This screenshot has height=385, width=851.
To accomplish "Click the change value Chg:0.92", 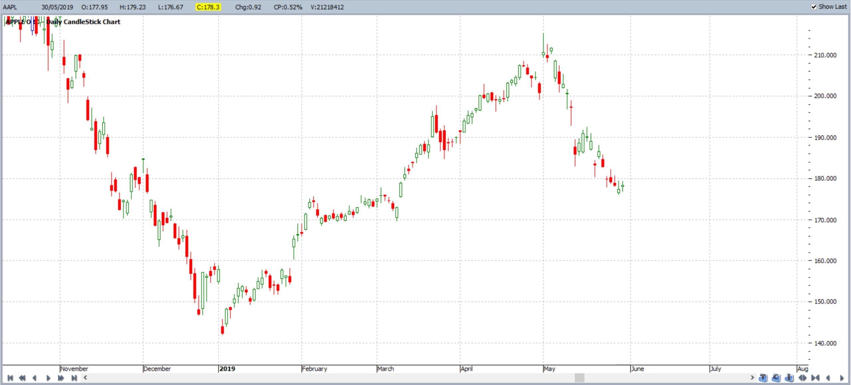I will [x=248, y=7].
